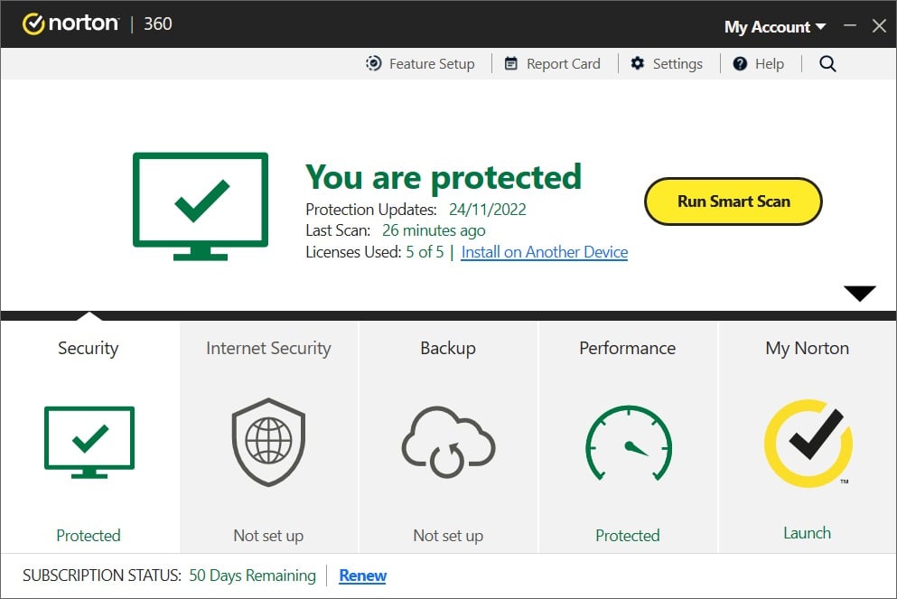897x599 pixels.
Task: Click the Backup cloud icon
Action: point(448,443)
